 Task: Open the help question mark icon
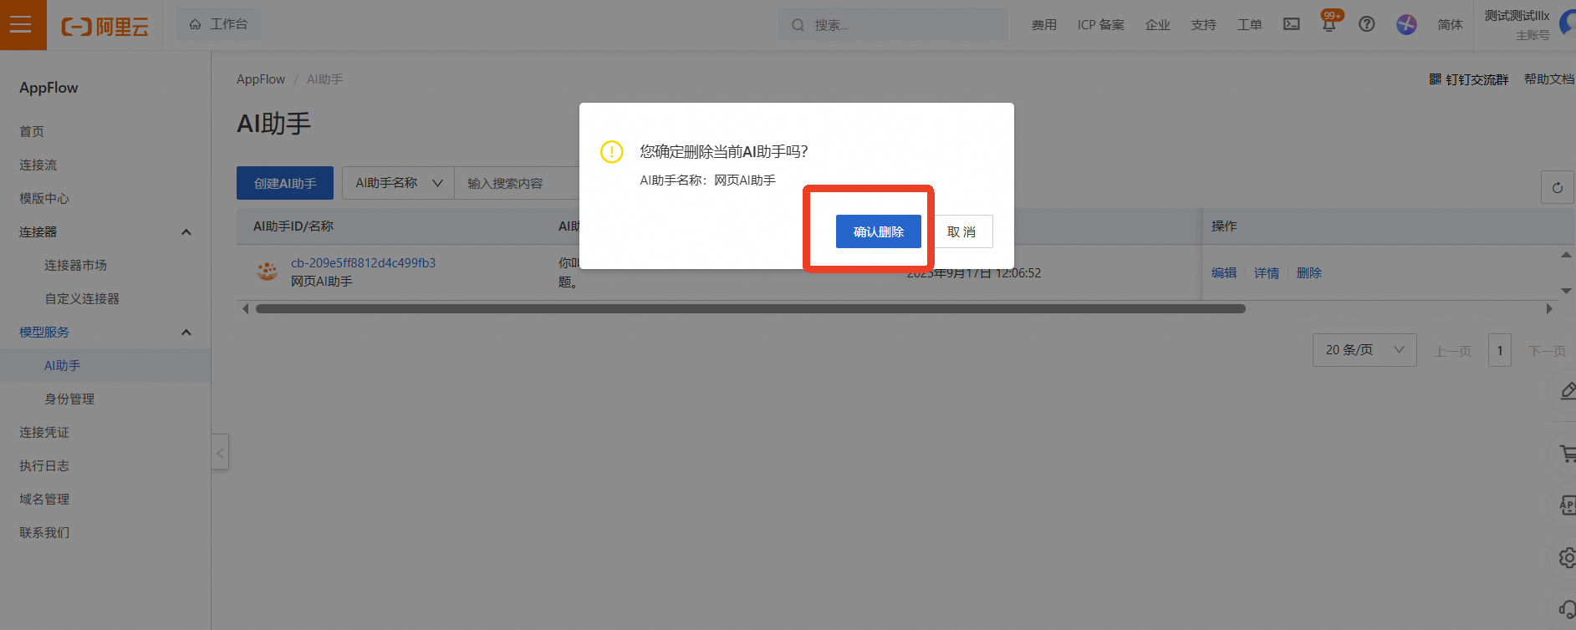click(x=1367, y=24)
